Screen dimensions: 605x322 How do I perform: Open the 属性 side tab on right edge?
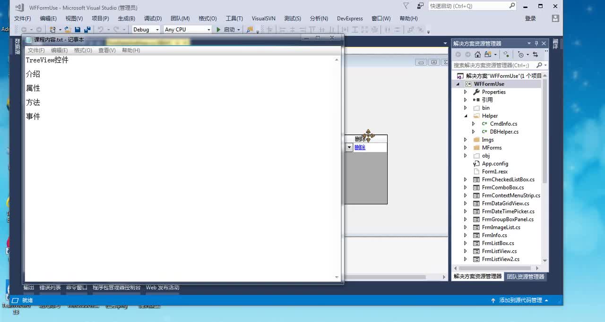[555, 44]
